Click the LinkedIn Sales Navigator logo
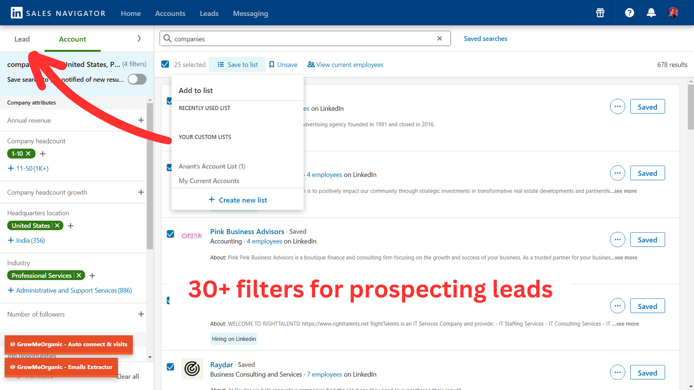Viewport: 694px width, 390px height. click(x=58, y=13)
